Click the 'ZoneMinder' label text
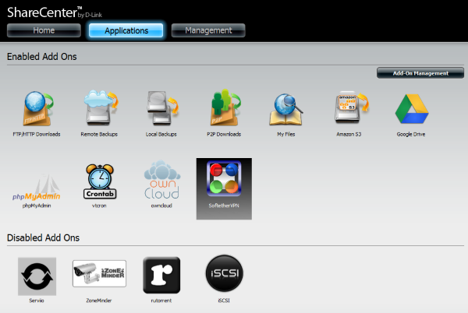468x313 pixels. coord(99,301)
